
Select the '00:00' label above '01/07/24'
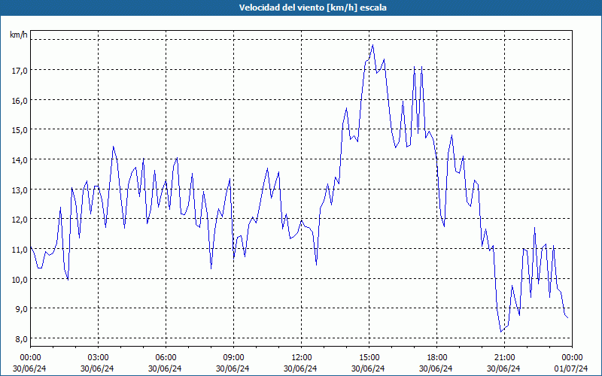click(572, 358)
